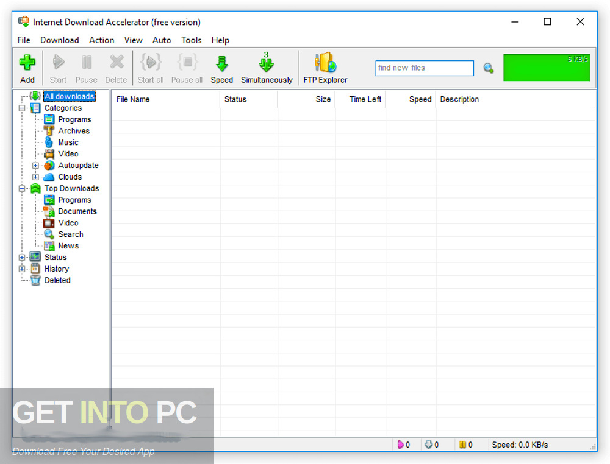Viewport: 610px width, 464px height.
Task: Click the green plus Add download icon
Action: [x=27, y=62]
